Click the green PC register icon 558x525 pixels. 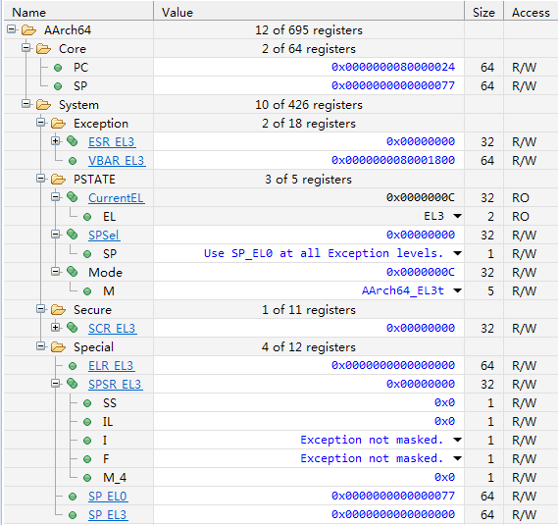pyautogui.click(x=58, y=68)
